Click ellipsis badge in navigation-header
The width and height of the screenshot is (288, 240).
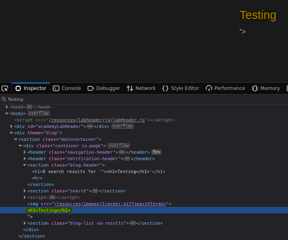[122, 152]
